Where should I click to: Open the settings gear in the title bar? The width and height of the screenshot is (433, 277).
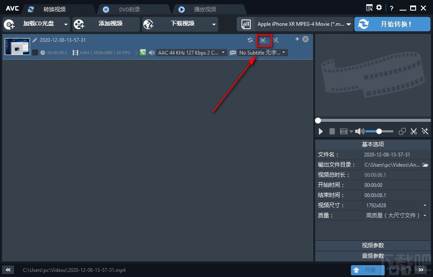coord(378,8)
